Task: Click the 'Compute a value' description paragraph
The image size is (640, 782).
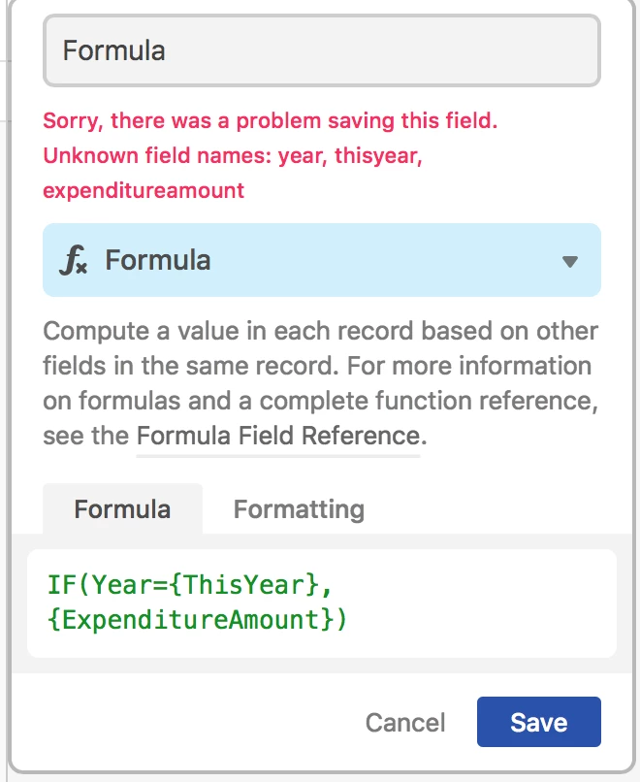Action: (321, 383)
